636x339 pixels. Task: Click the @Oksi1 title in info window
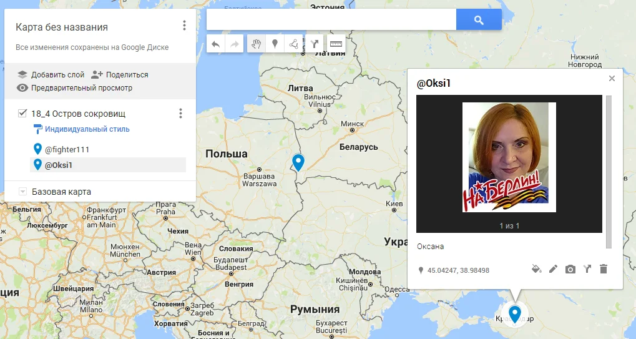point(434,83)
